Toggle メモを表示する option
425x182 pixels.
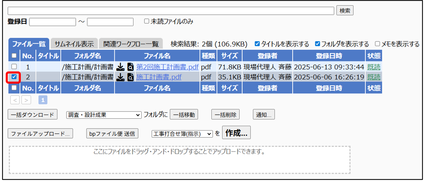(x=378, y=44)
